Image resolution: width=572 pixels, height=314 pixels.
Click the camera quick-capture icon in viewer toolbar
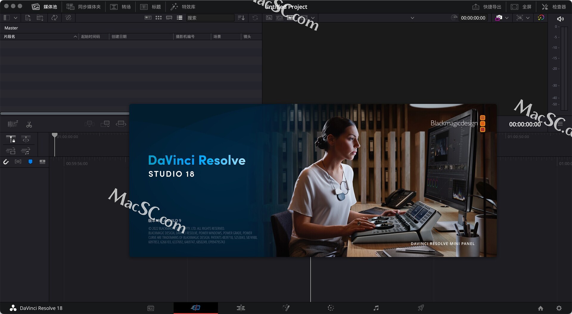[499, 18]
